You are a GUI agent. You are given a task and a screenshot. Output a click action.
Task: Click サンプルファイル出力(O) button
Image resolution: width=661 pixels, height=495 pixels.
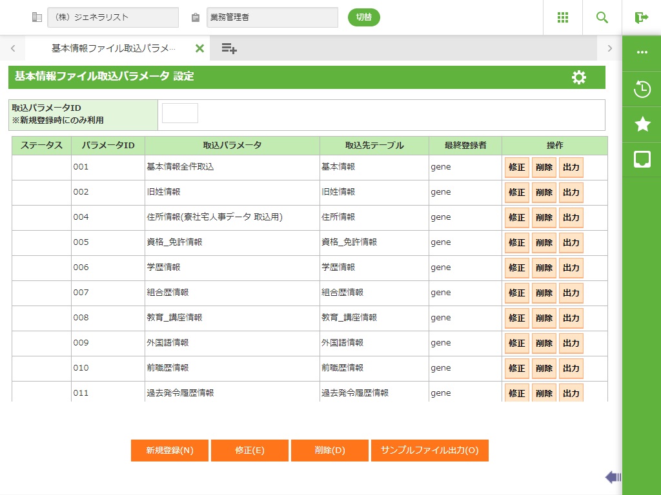click(429, 451)
